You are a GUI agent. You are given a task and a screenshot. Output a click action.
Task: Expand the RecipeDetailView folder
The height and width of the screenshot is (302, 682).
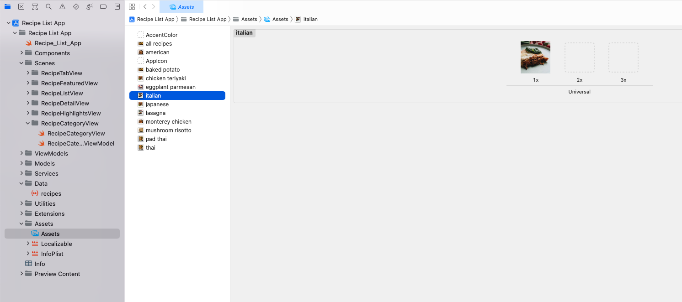(28, 103)
